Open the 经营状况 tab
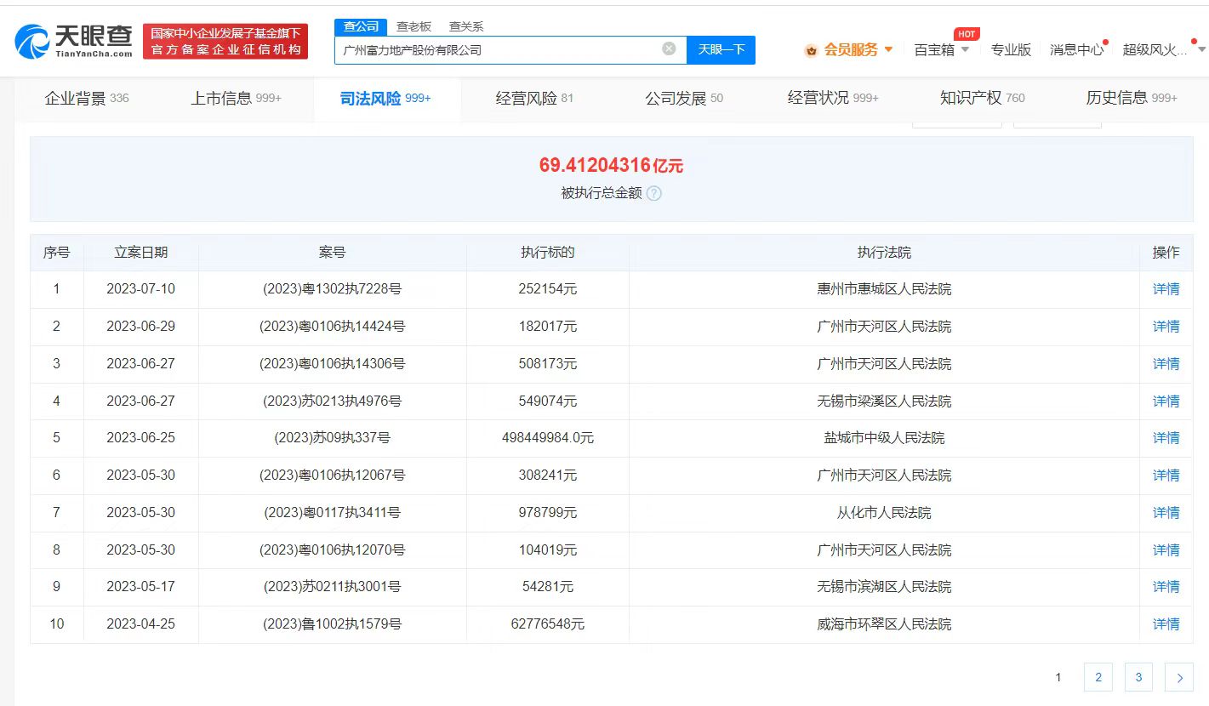 (x=833, y=99)
